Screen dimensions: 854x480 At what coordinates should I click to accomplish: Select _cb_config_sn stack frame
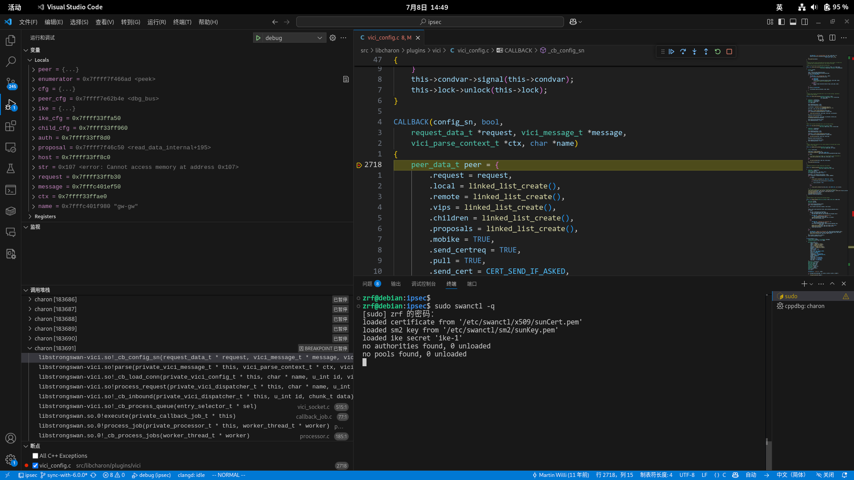click(x=187, y=357)
